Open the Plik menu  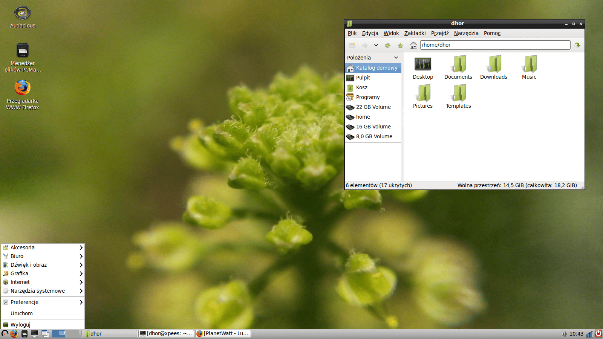click(x=352, y=33)
